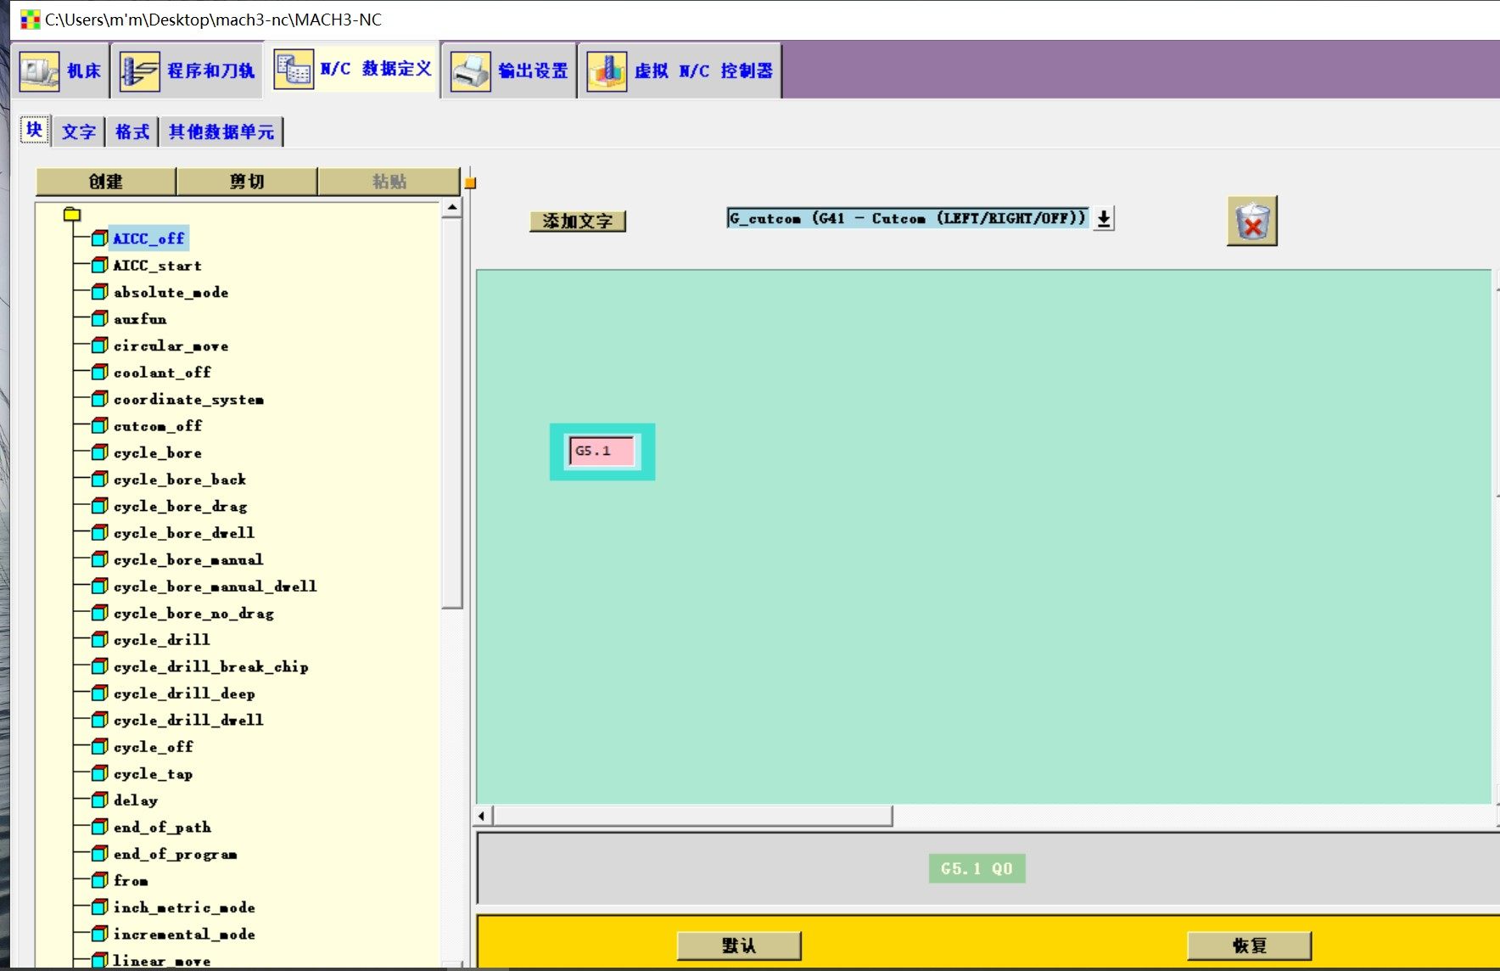
Task: Select the block icon for cycle_off
Action: tap(99, 746)
